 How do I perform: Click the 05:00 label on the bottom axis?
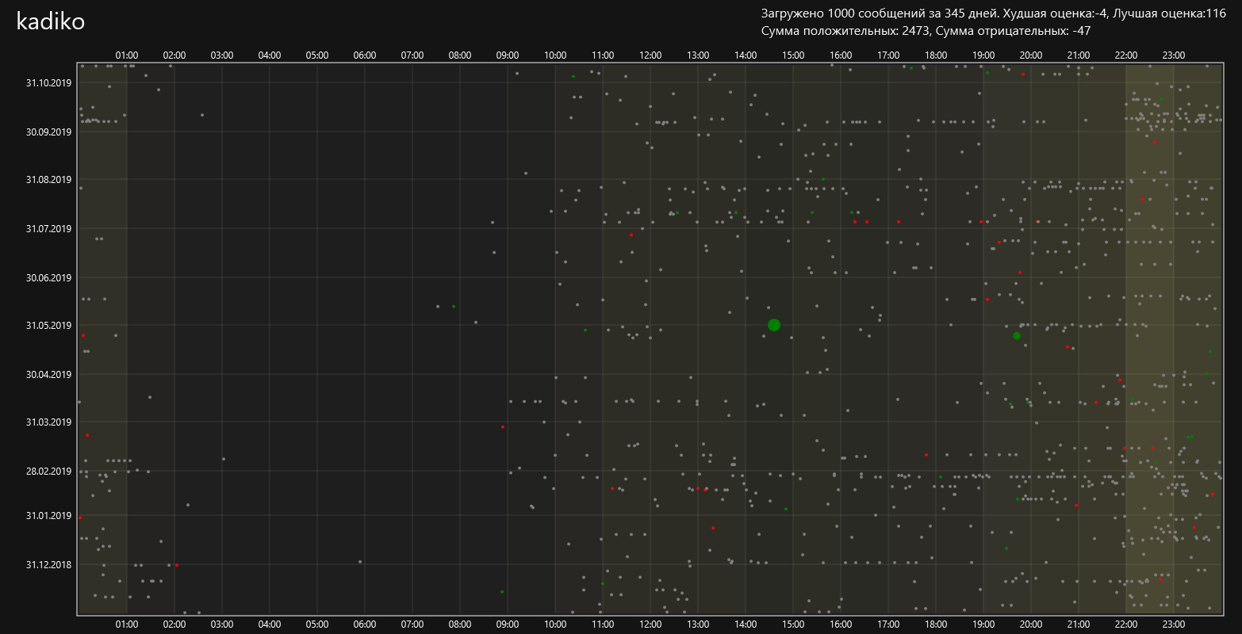317,624
